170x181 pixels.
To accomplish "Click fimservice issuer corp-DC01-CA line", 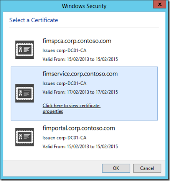I will (64, 83).
